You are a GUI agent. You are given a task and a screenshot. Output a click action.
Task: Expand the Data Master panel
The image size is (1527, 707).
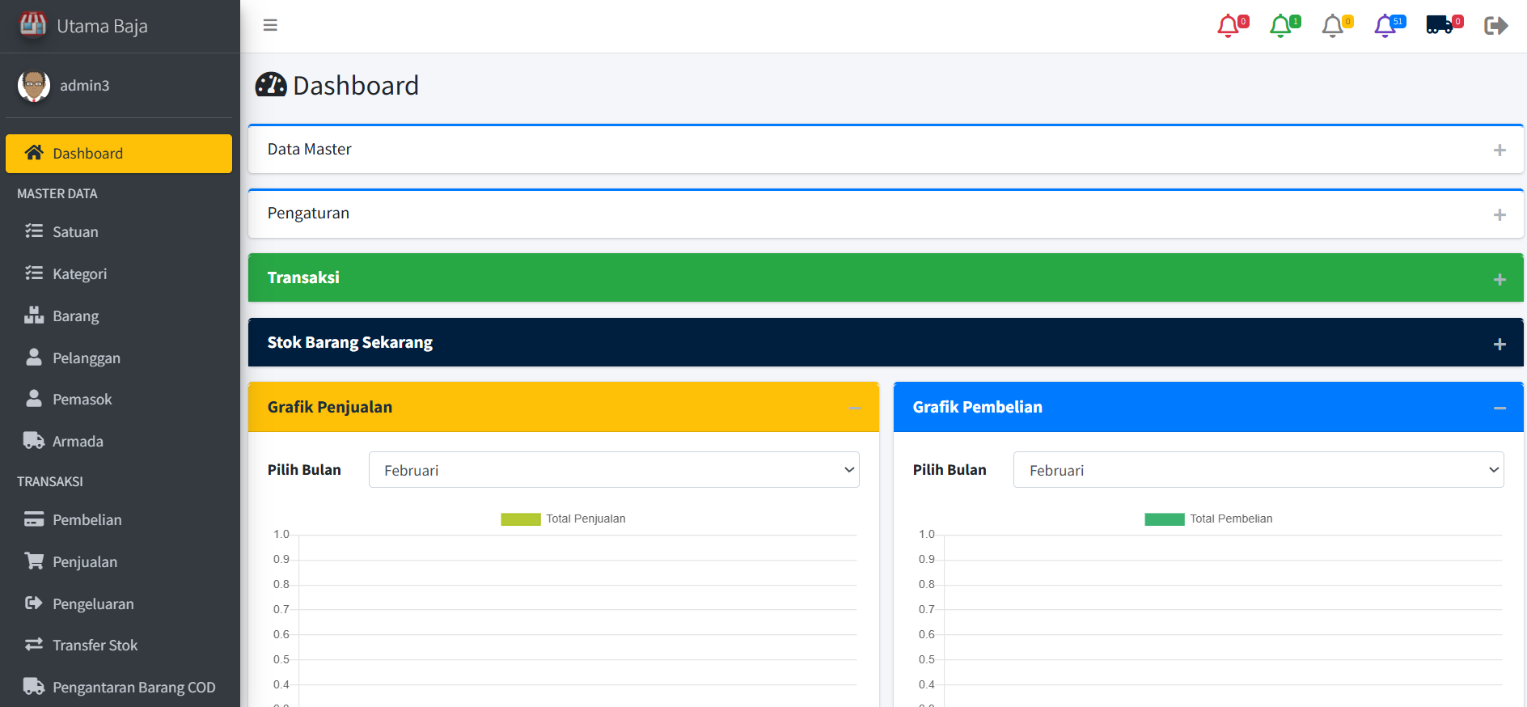(x=1500, y=150)
